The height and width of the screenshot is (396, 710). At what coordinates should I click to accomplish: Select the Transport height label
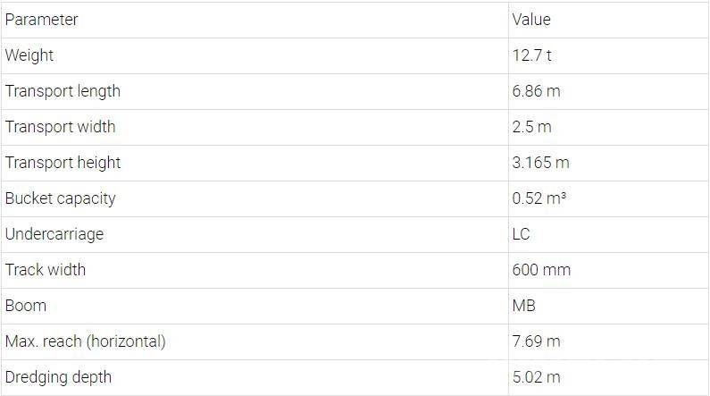[63, 163]
